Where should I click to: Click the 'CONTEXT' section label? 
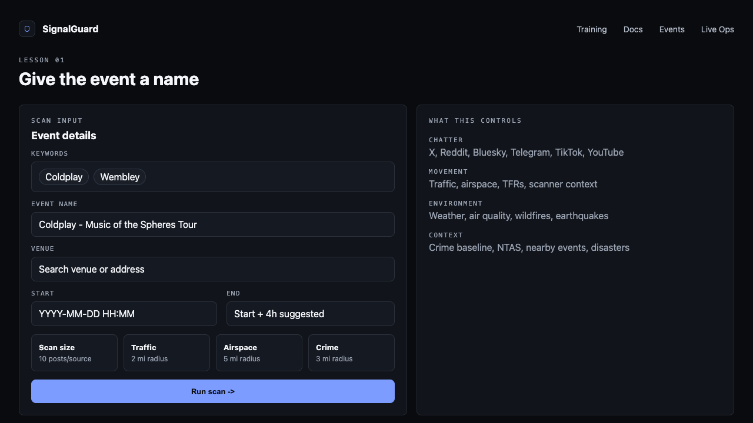tap(446, 235)
